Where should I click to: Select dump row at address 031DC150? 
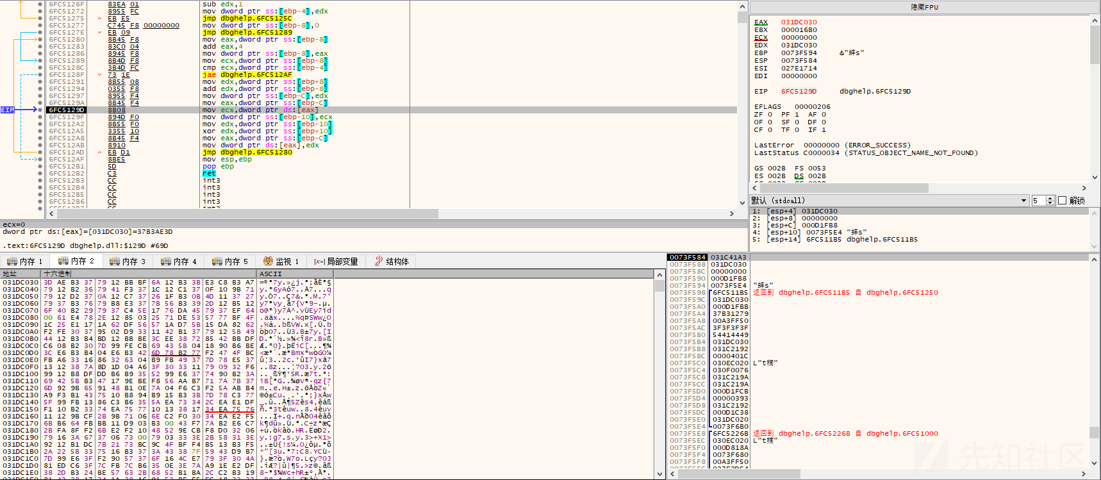(x=327, y=410)
